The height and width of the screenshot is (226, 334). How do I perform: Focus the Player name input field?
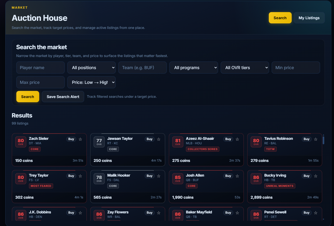(41, 68)
